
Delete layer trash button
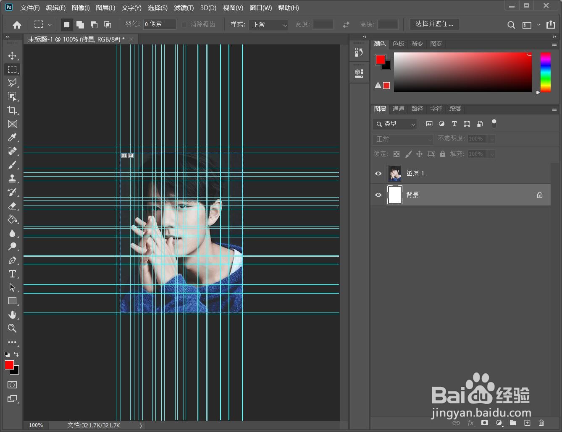[x=541, y=423]
